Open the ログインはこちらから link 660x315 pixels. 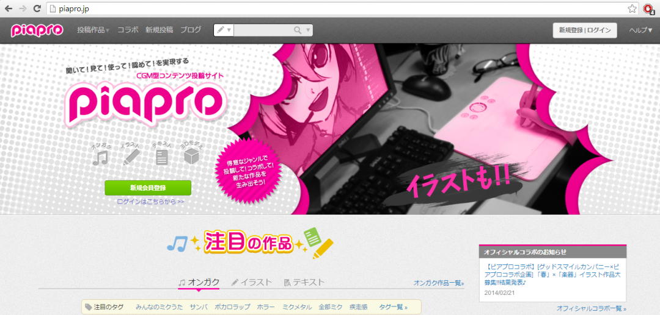point(150,201)
